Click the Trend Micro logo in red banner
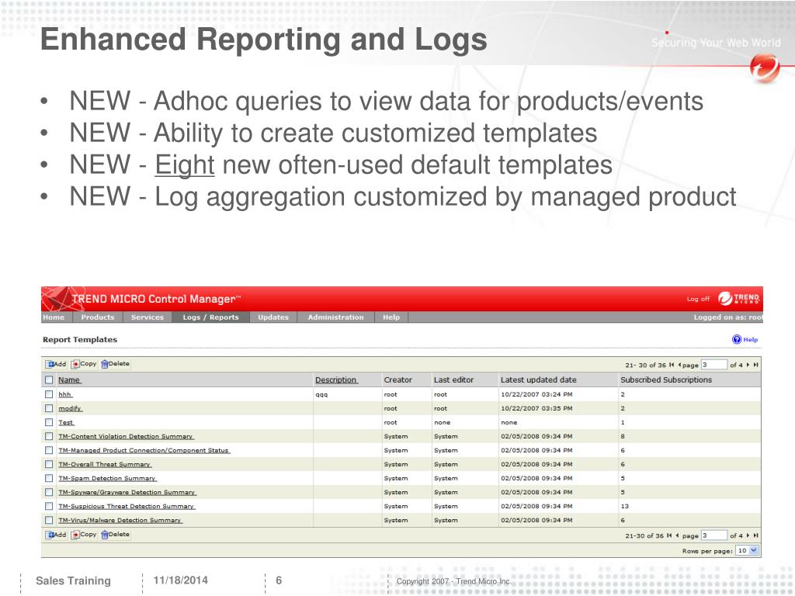Image resolution: width=795 pixels, height=596 pixels. [739, 299]
